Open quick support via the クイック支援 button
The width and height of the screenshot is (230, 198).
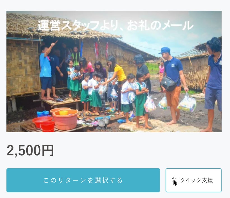194,180
